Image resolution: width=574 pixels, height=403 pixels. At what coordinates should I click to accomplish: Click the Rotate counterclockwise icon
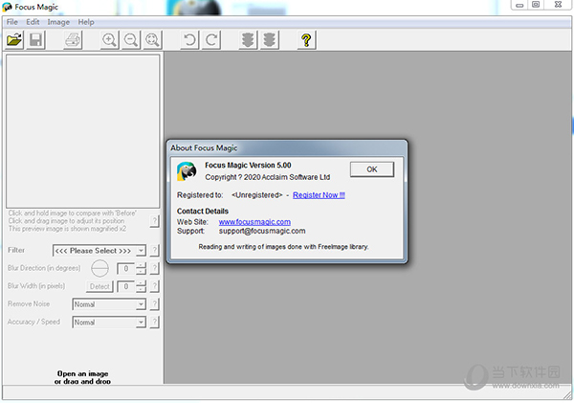click(x=189, y=39)
